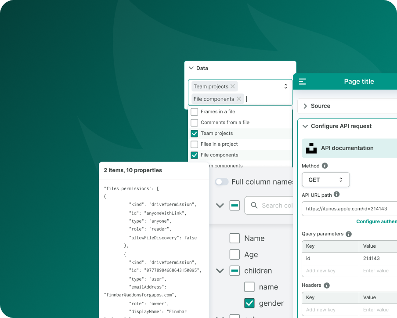The width and height of the screenshot is (397, 318).
Task: Check the Name column checkbox
Action: tap(235, 238)
